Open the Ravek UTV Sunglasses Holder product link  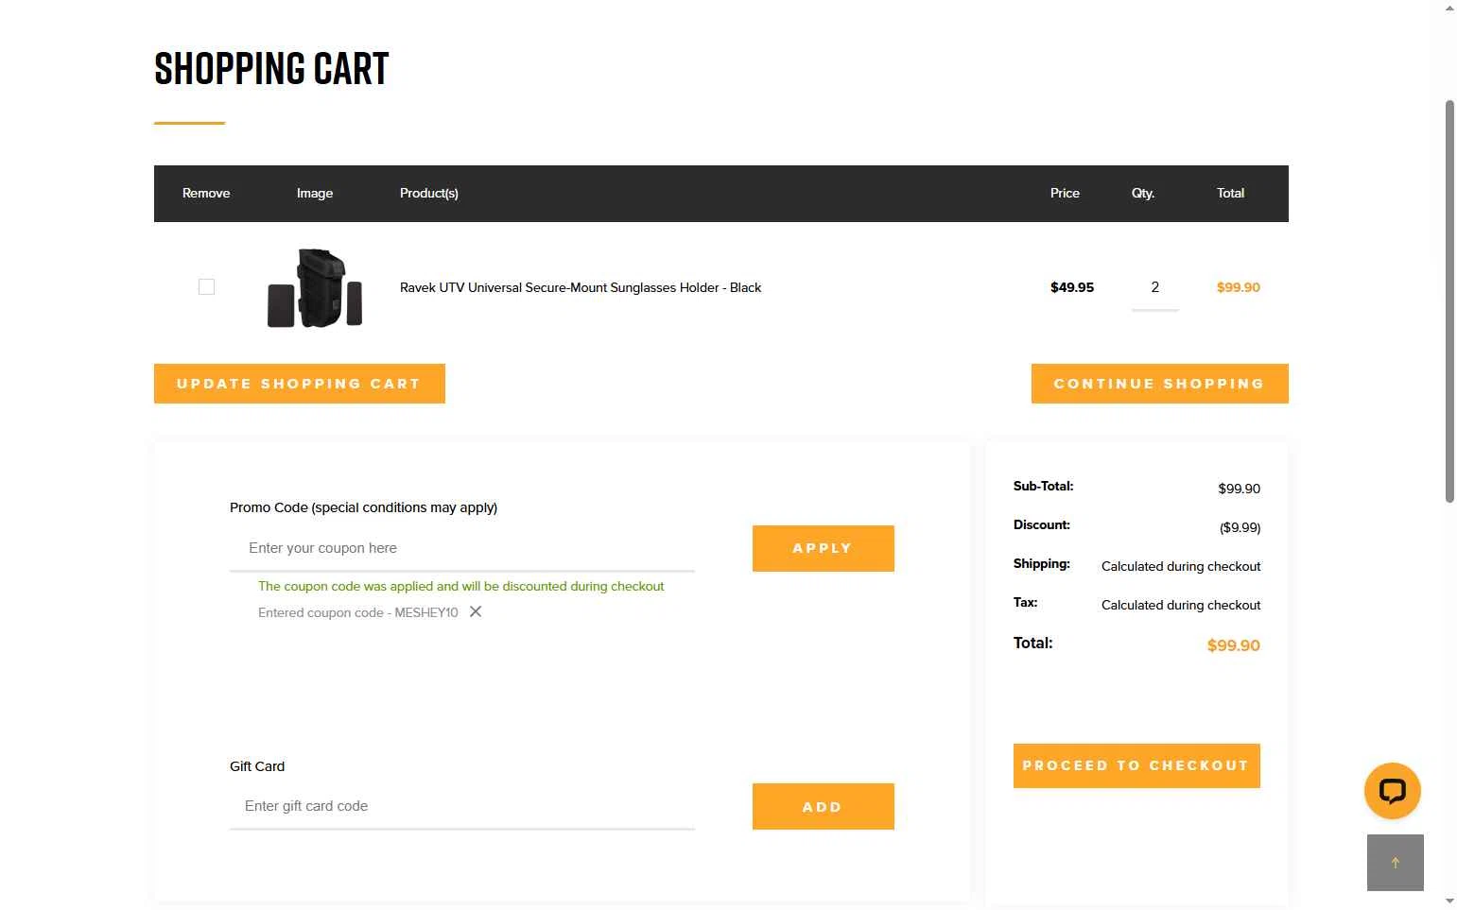point(581,287)
